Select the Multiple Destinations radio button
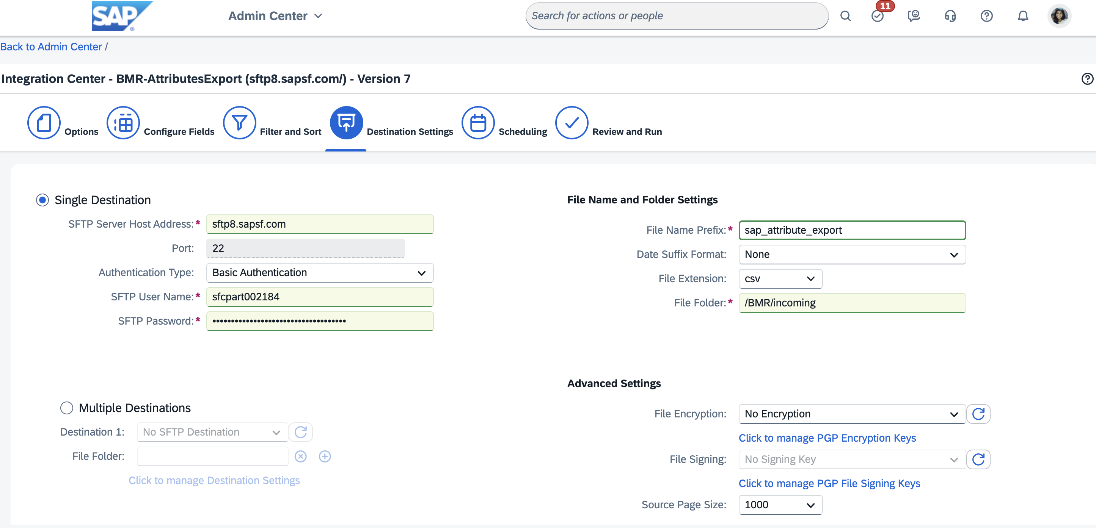Image resolution: width=1096 pixels, height=528 pixels. tap(67, 408)
